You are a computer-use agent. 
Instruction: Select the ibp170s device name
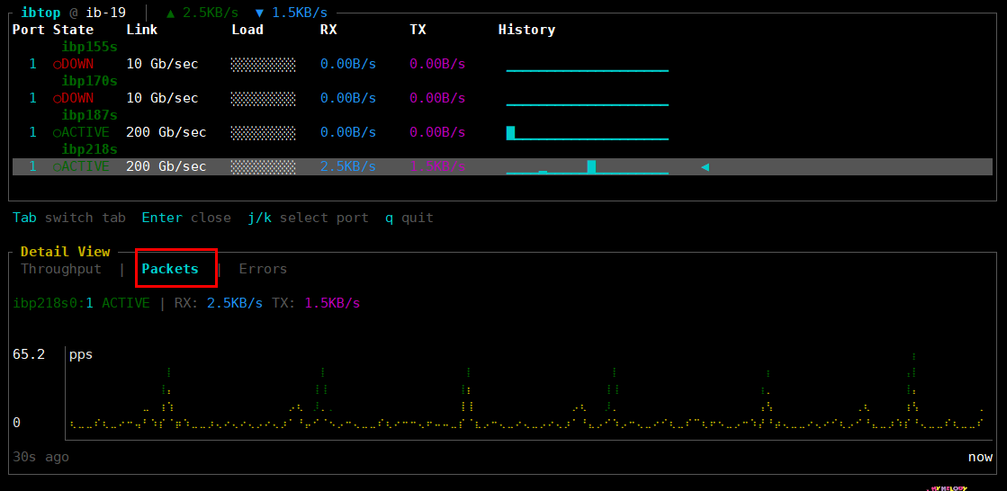[x=89, y=81]
